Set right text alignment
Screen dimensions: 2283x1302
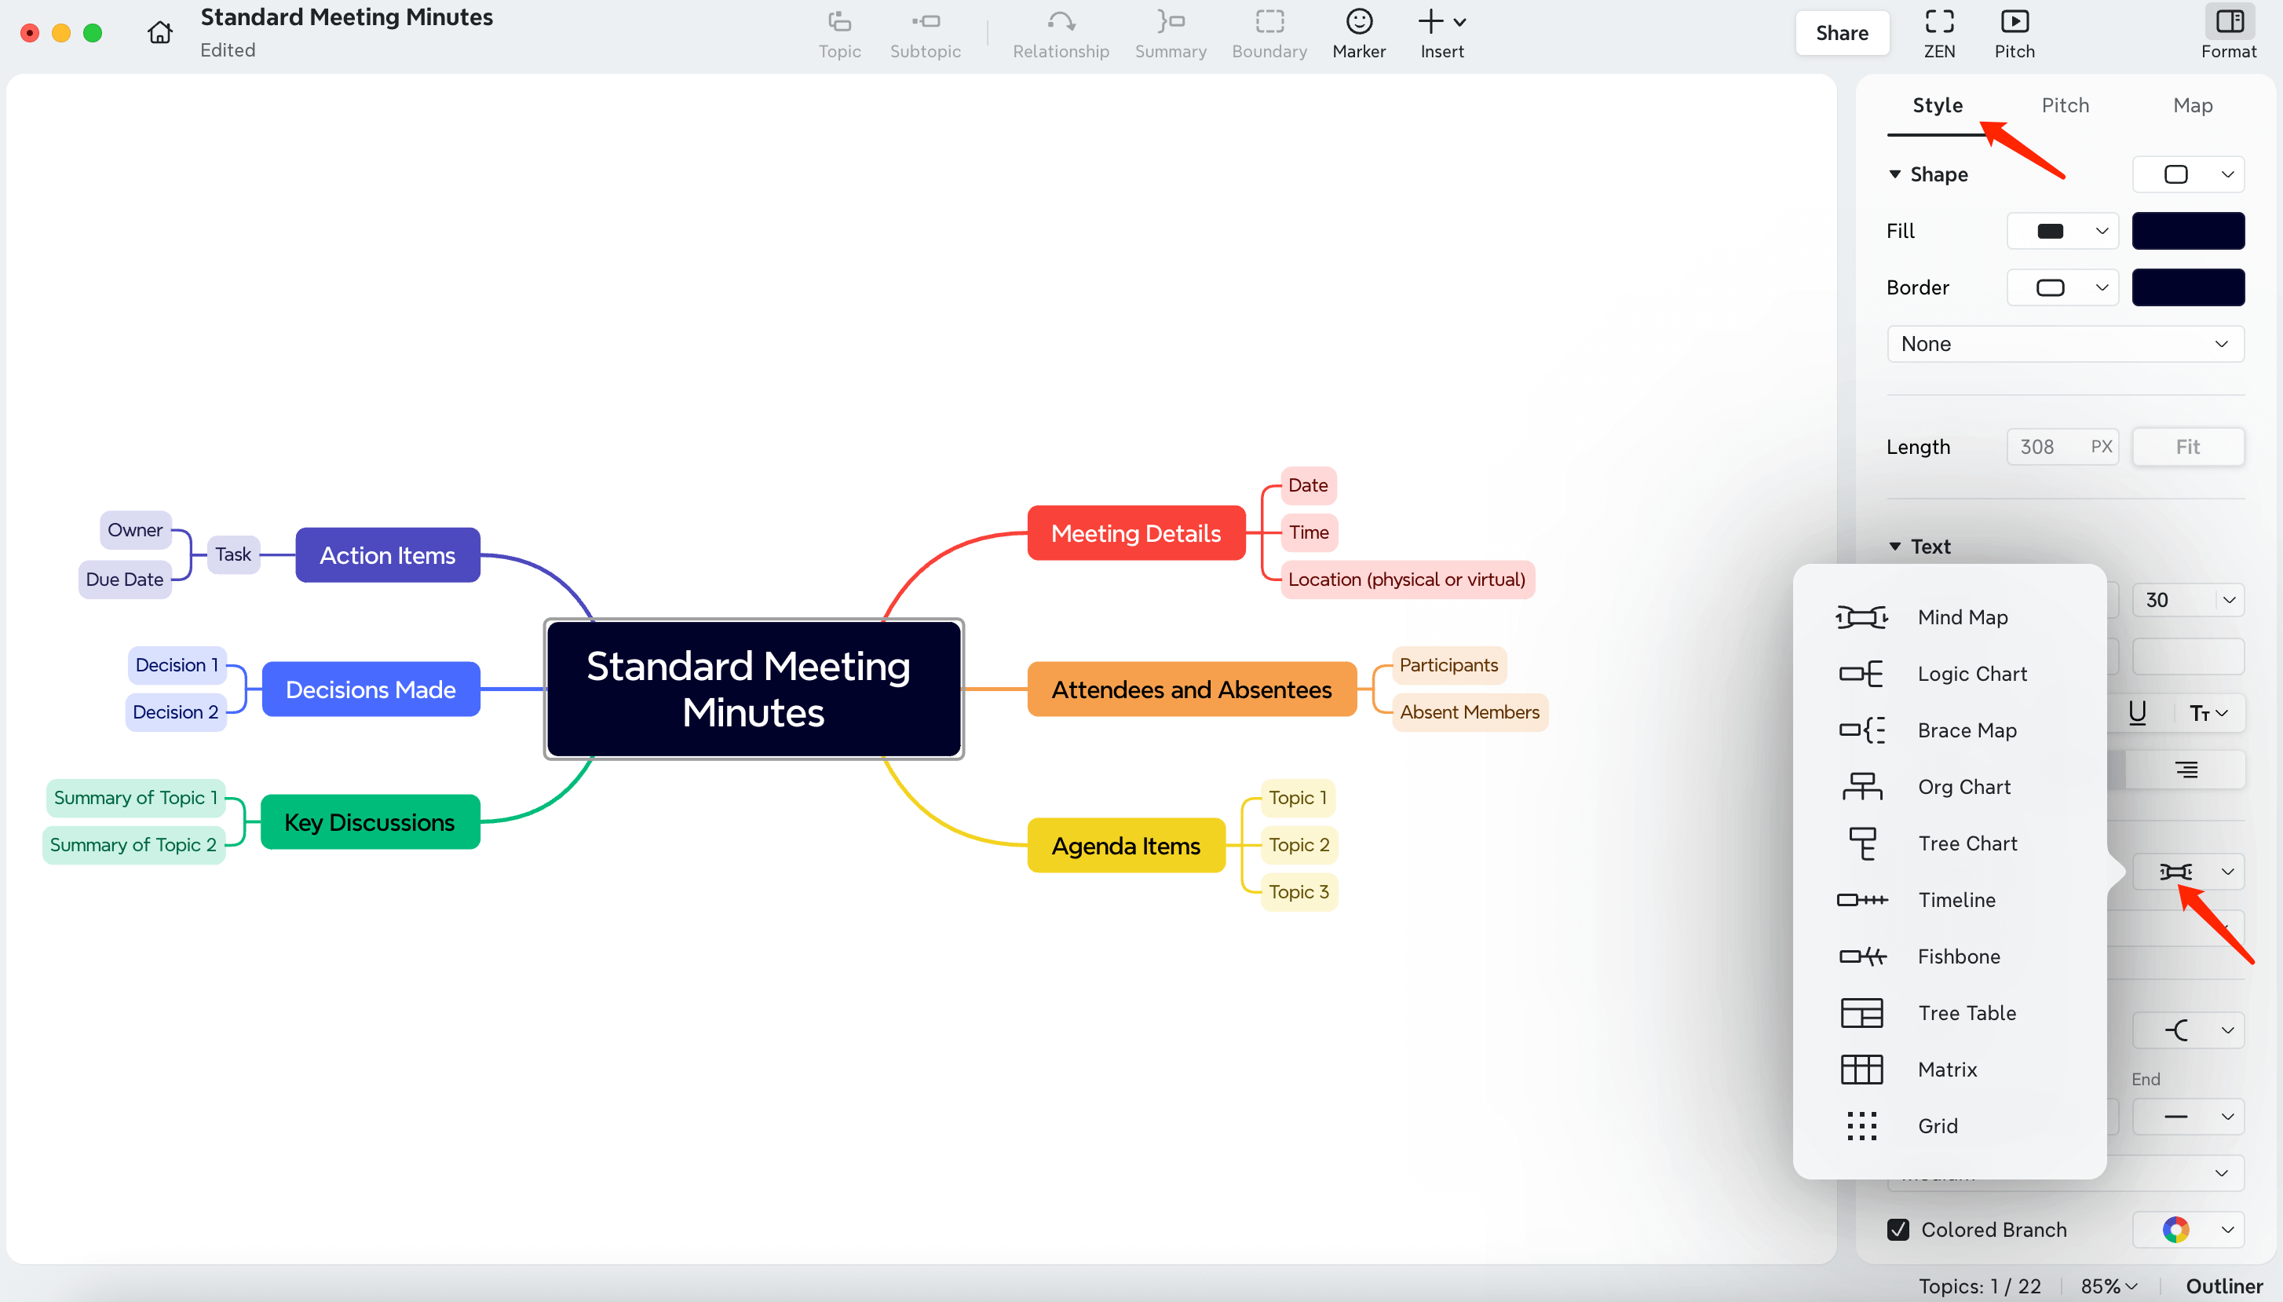(x=2186, y=769)
